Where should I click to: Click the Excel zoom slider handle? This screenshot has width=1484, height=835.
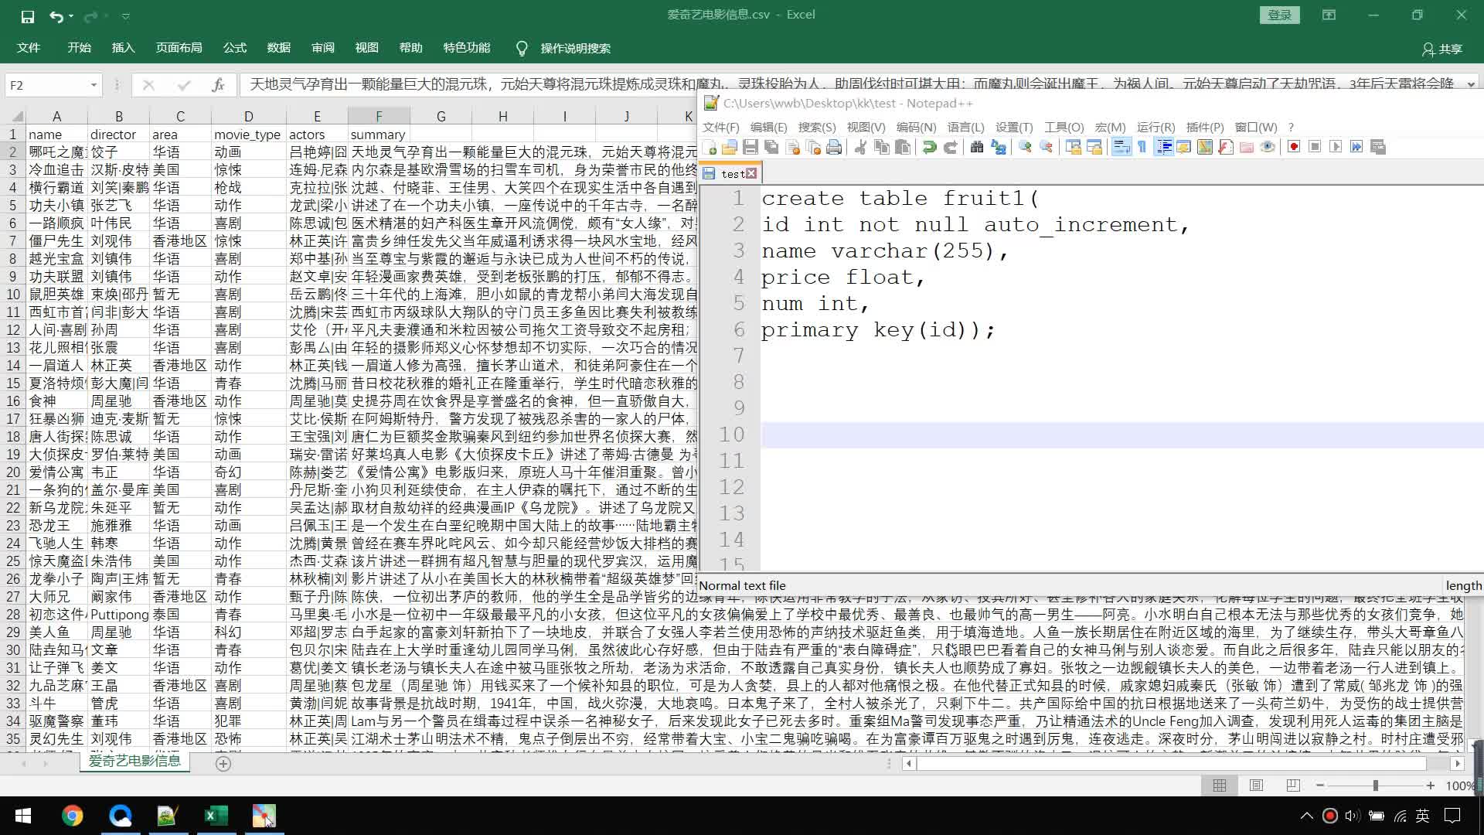(1375, 786)
